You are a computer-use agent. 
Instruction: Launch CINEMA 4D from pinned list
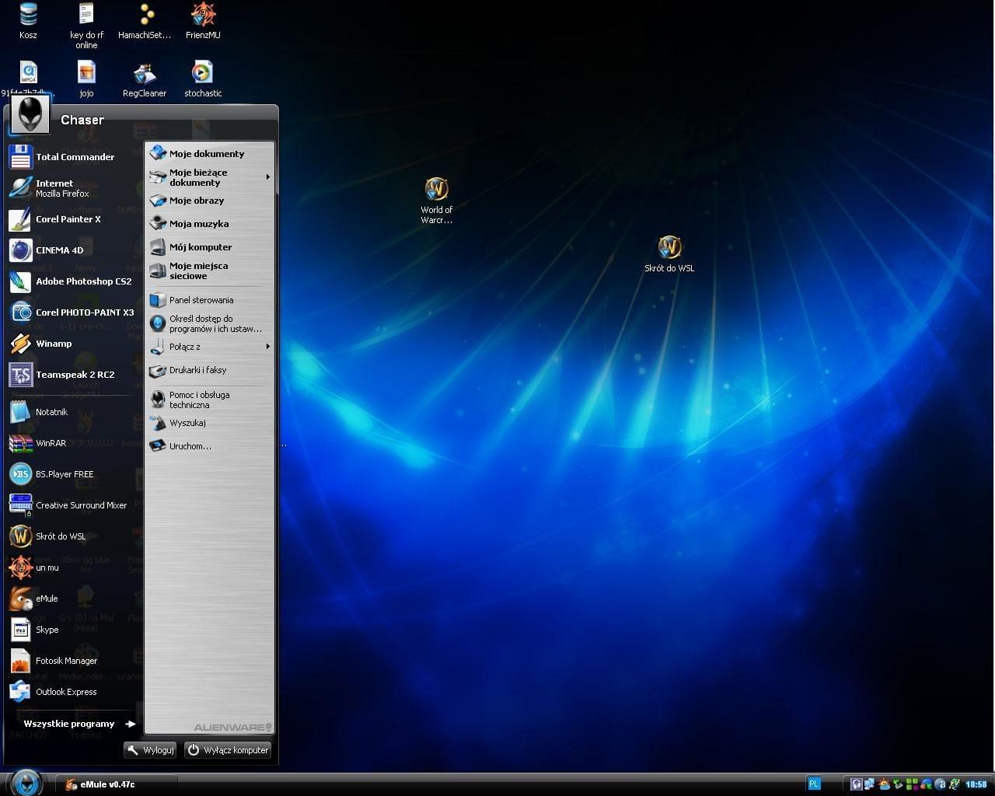coord(59,250)
